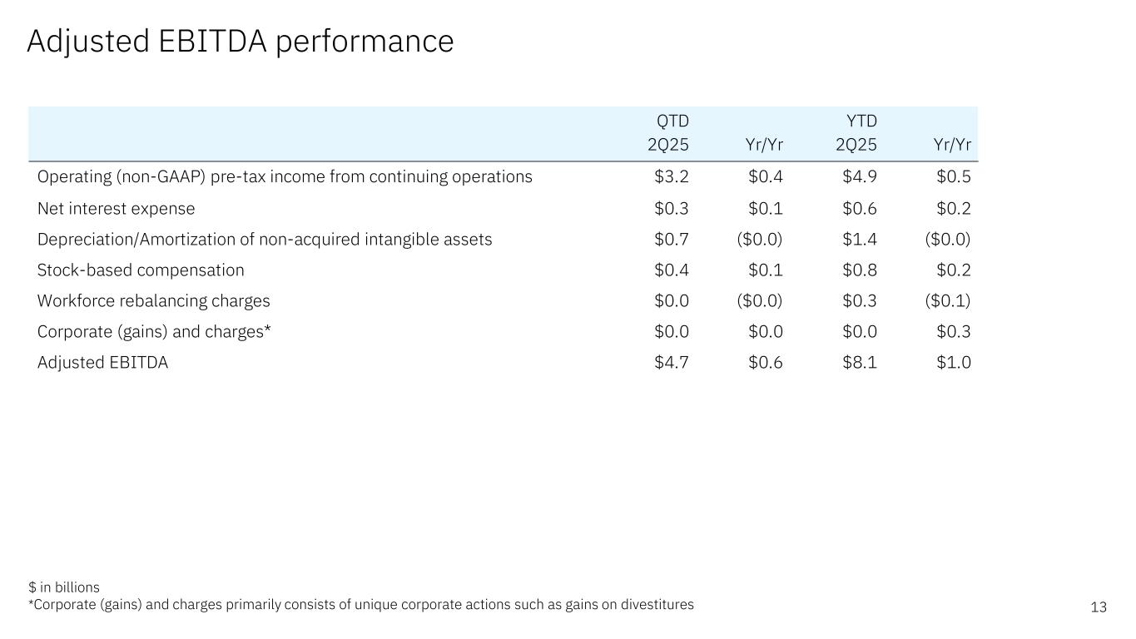1136x639 pixels.
Task: Click the slide page number 13
Action: pos(1099,607)
